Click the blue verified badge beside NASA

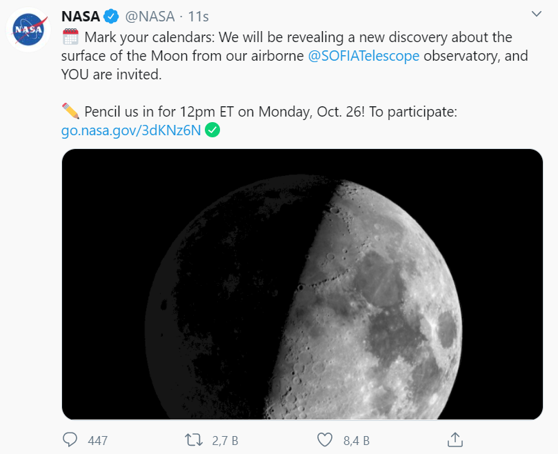[111, 17]
